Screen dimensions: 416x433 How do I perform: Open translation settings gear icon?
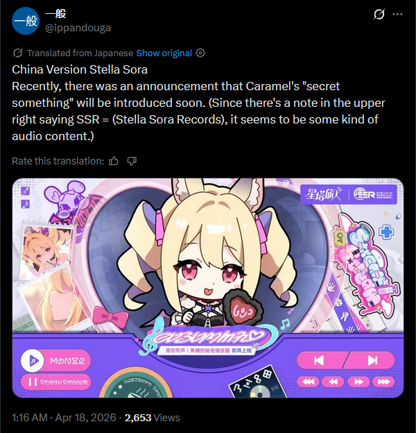pos(200,53)
